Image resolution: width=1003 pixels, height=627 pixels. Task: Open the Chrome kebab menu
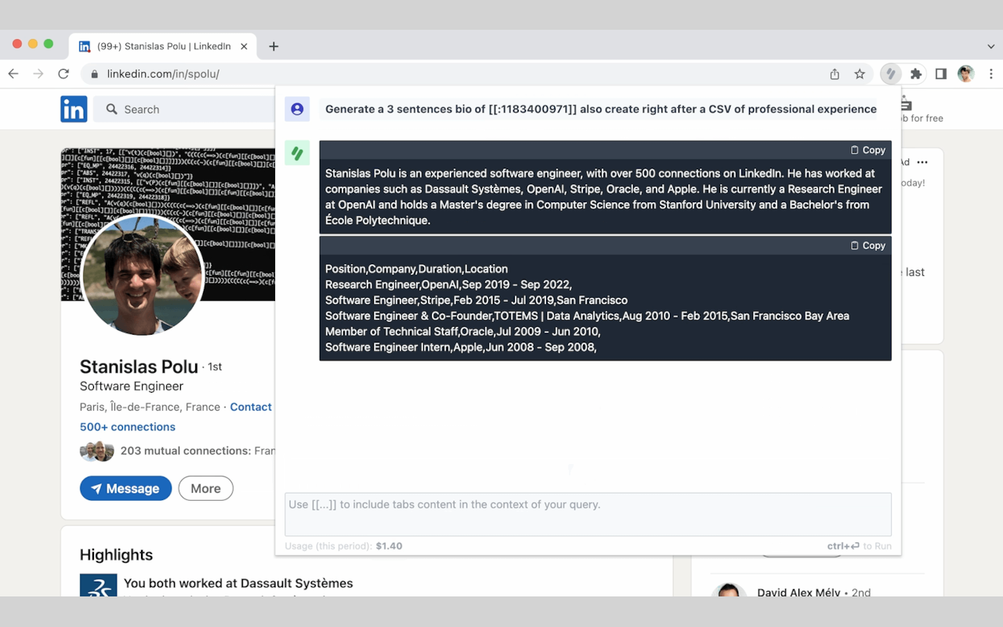(990, 74)
